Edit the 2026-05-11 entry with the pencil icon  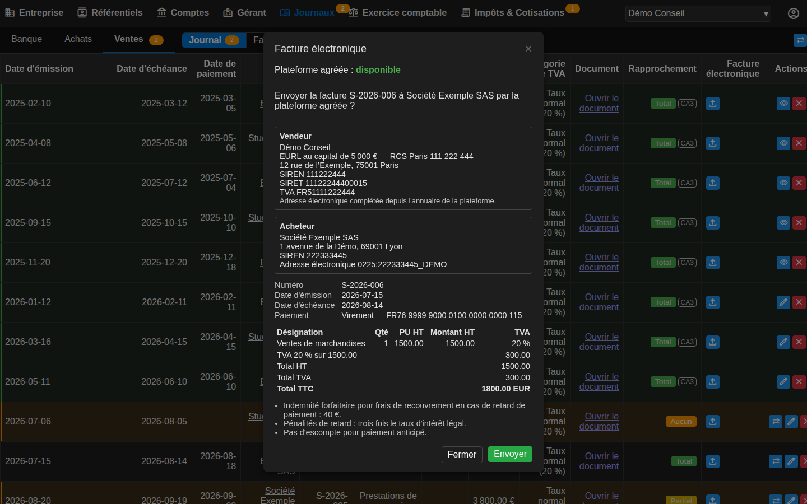pos(783,382)
